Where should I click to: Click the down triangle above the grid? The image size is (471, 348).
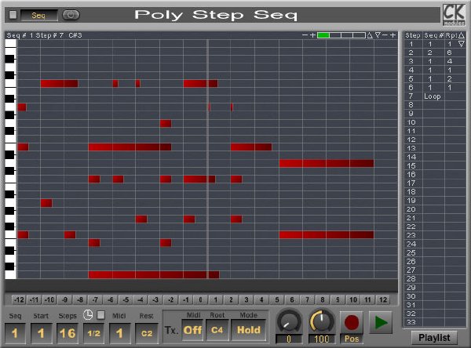[378, 35]
